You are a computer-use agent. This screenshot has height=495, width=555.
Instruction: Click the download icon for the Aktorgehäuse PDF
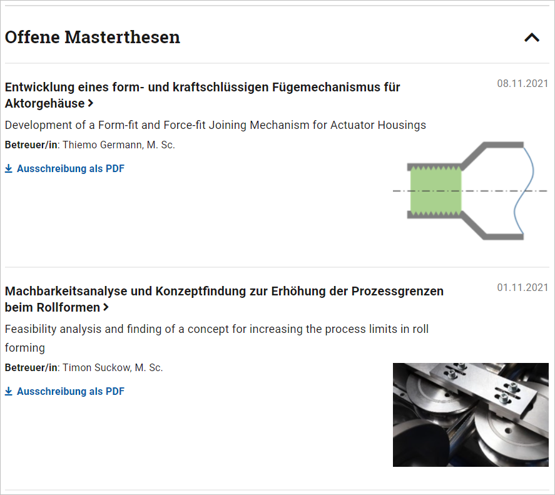9,168
